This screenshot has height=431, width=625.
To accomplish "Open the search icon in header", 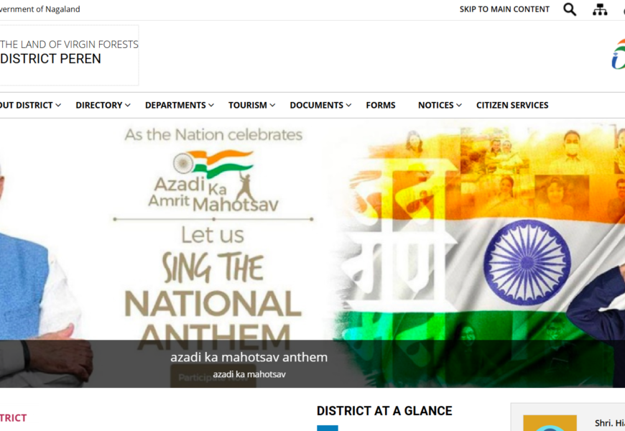I will tap(570, 9).
